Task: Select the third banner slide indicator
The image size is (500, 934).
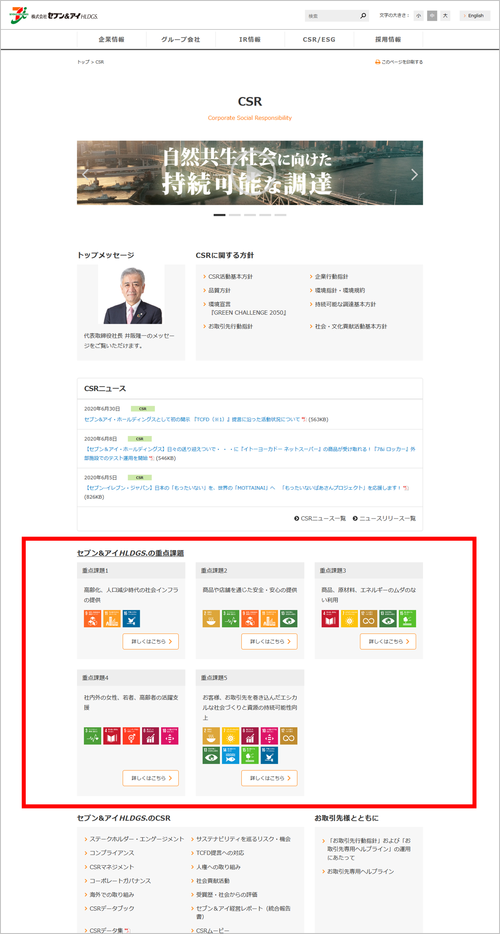Action: (250, 215)
